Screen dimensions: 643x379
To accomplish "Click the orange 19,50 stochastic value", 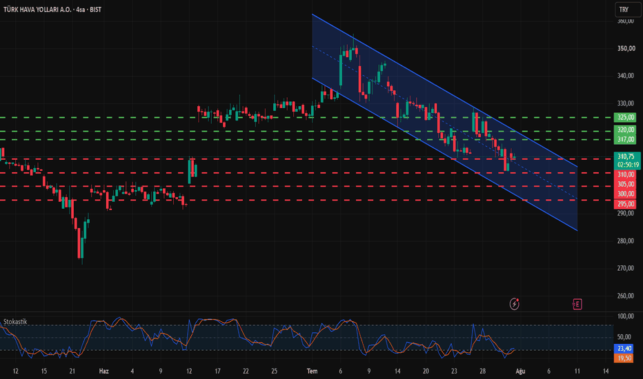I will click(x=624, y=358).
